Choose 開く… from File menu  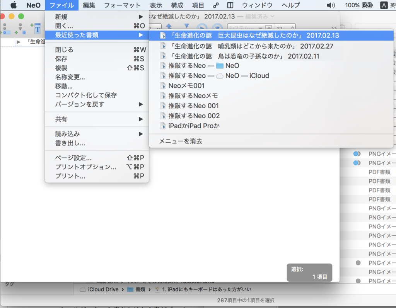coord(97,26)
